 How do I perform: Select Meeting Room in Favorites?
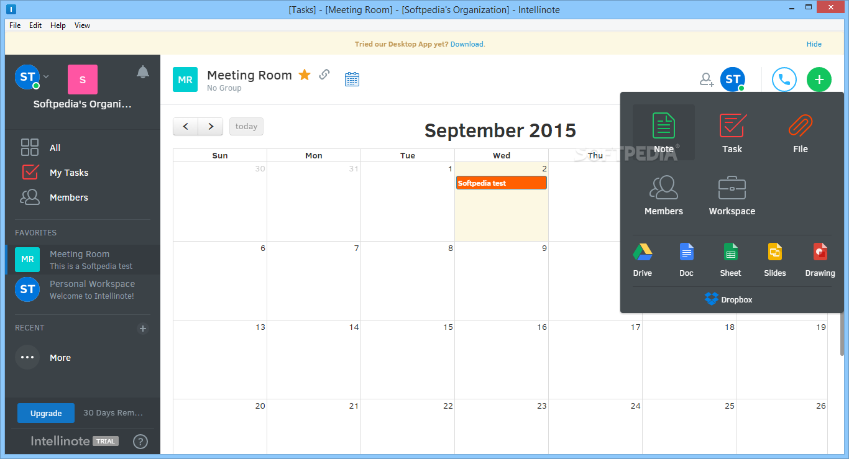click(83, 260)
